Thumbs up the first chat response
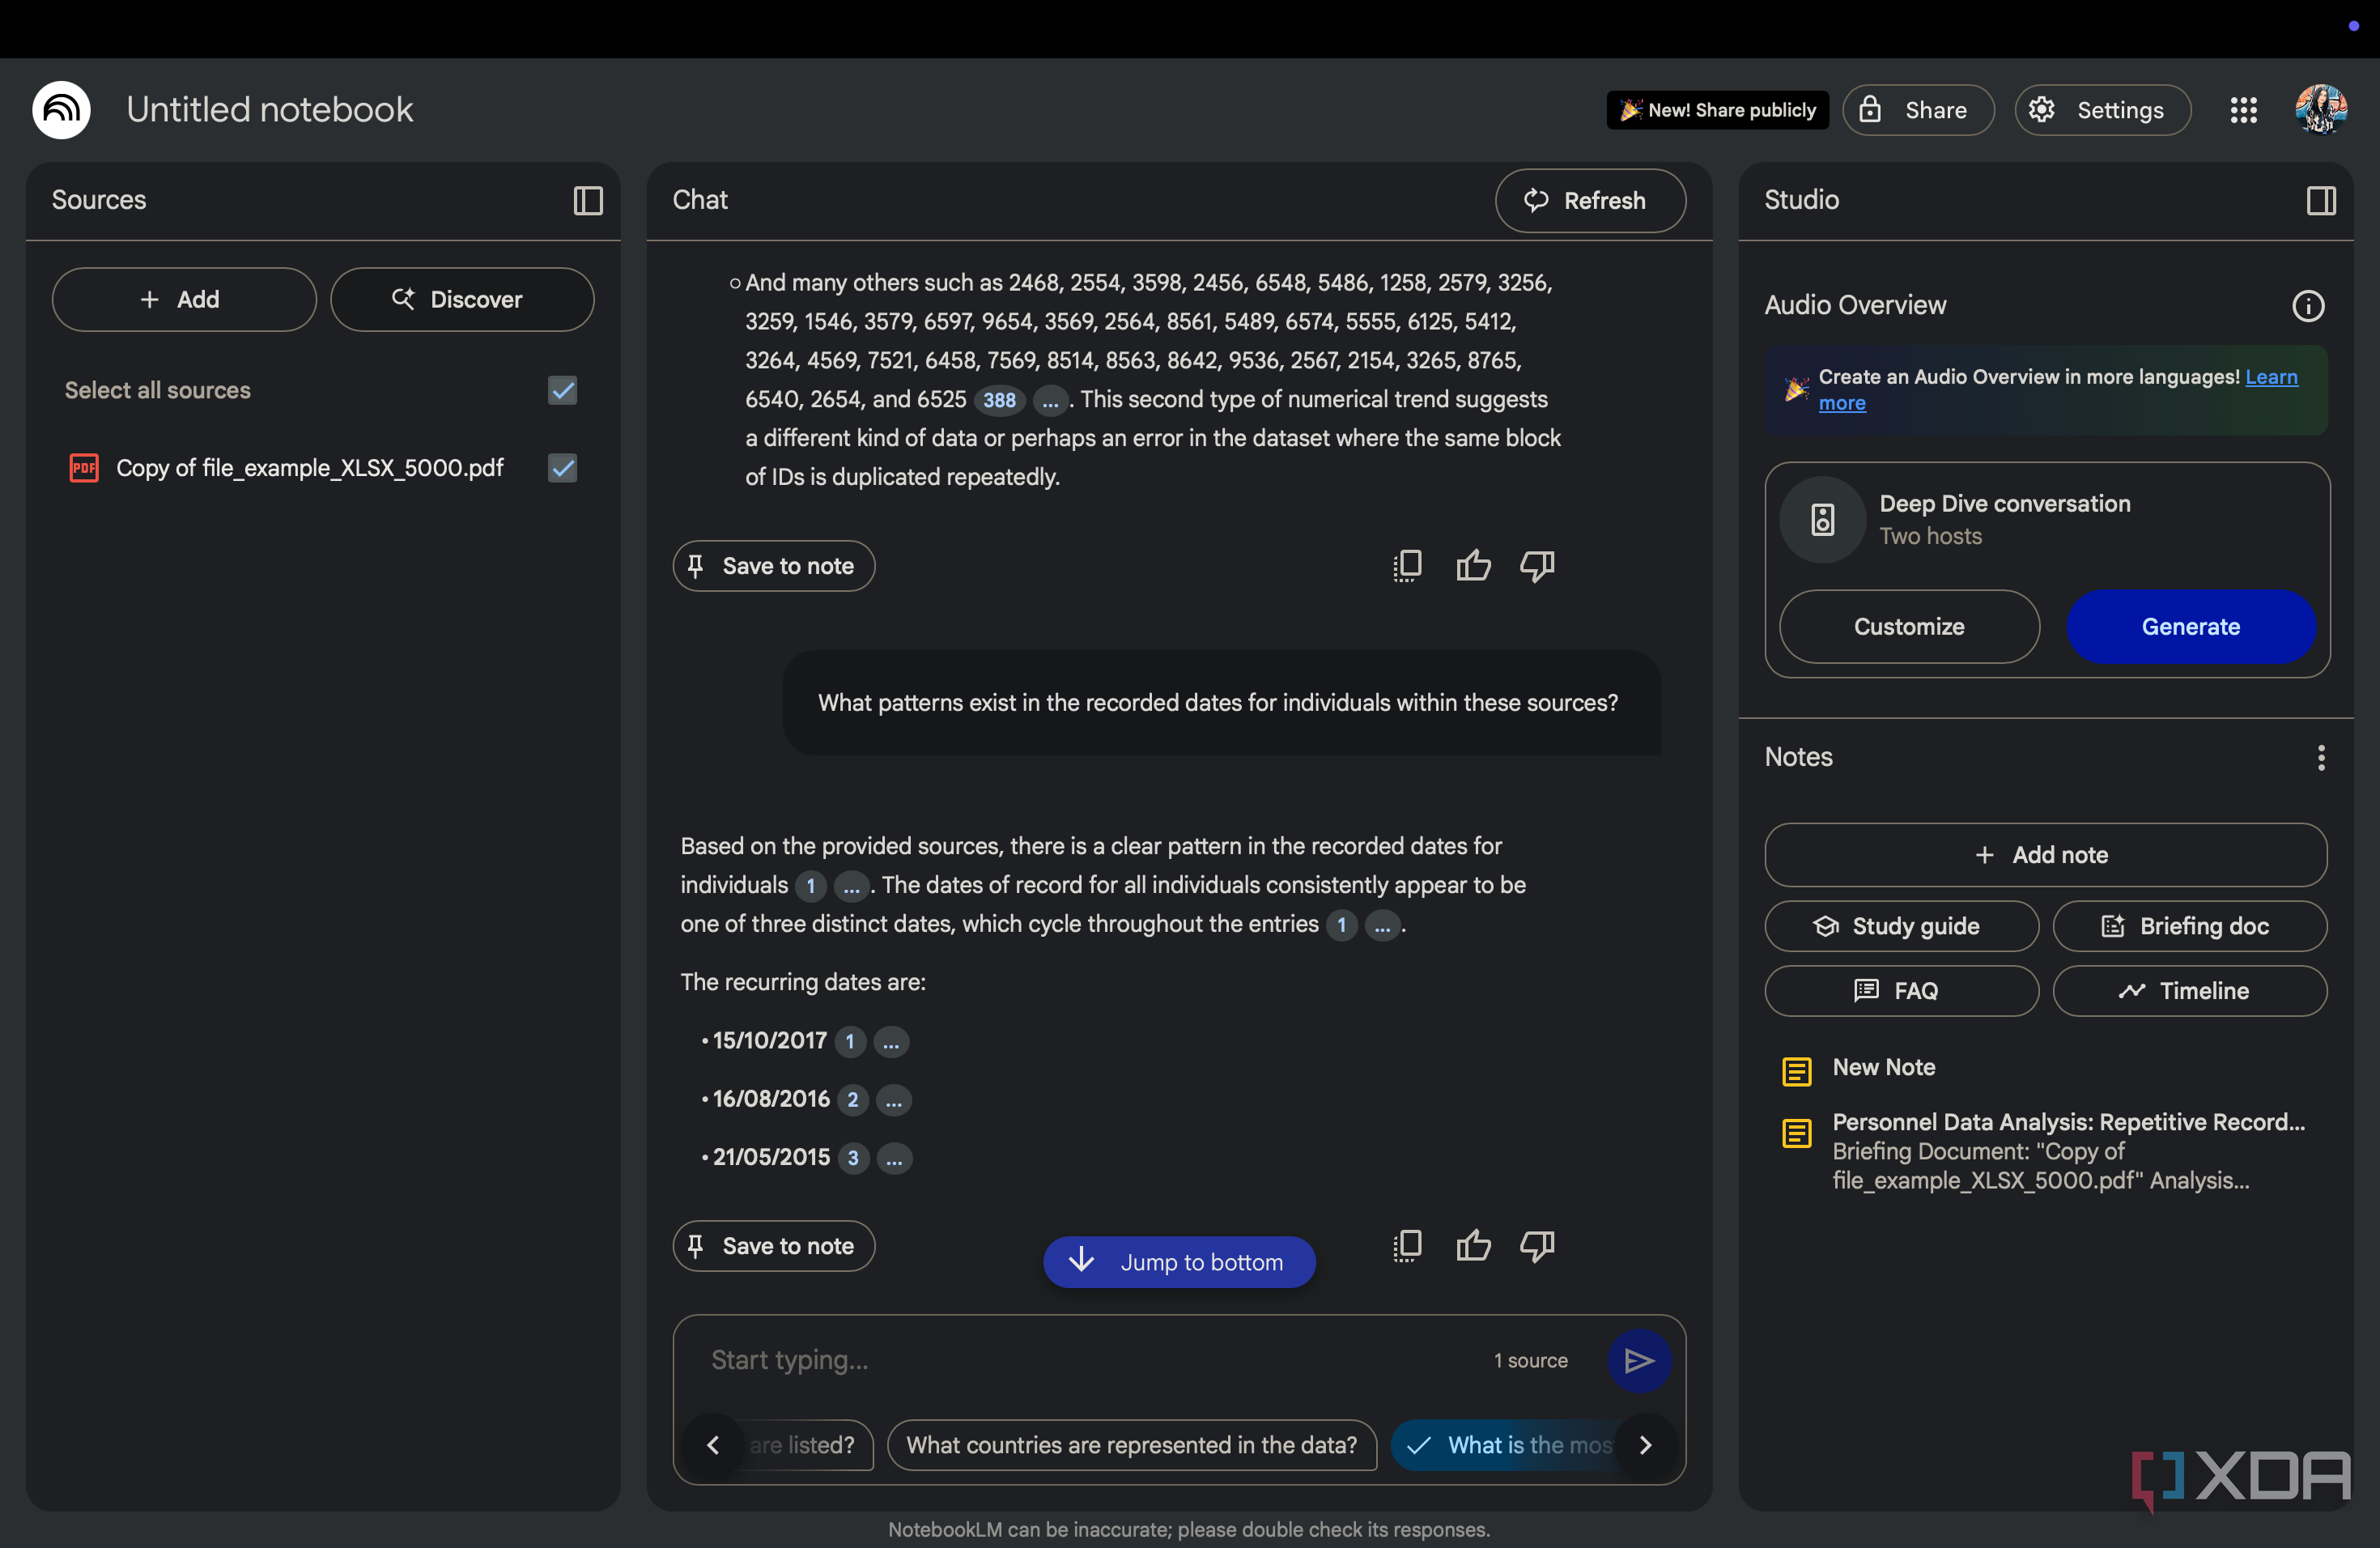 [x=1473, y=566]
